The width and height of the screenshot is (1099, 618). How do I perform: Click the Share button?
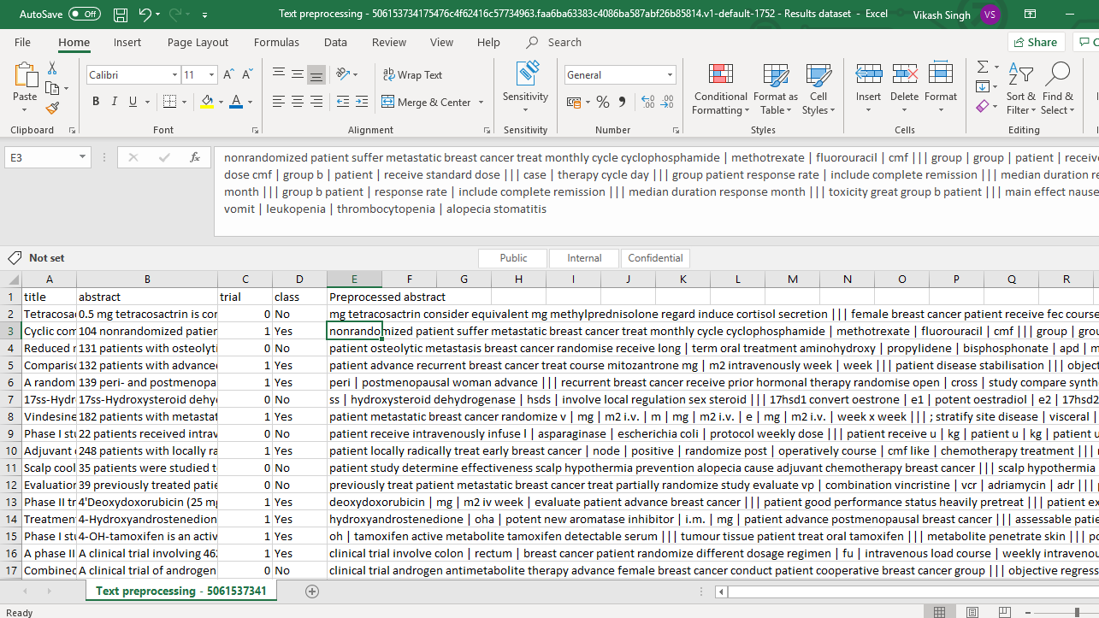tap(1034, 42)
